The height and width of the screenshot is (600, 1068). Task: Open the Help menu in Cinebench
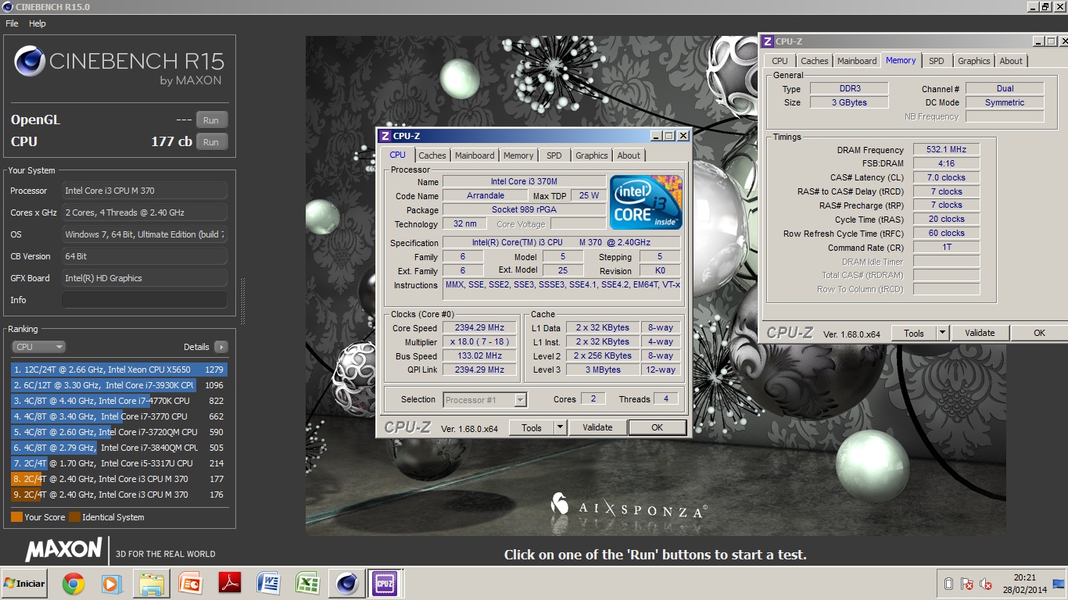click(38, 23)
